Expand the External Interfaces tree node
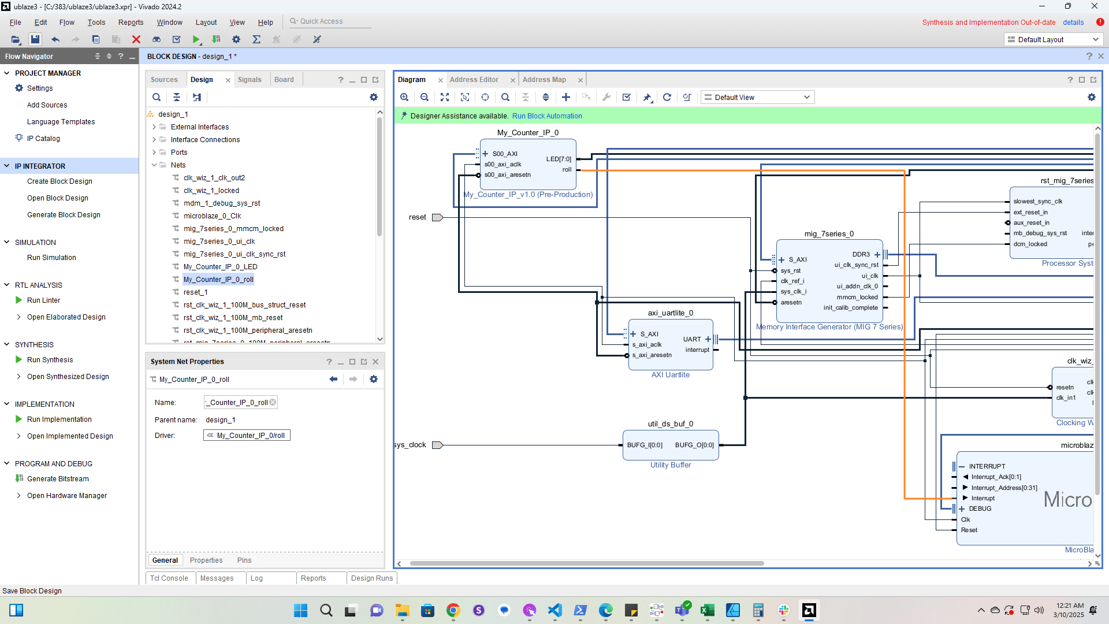The width and height of the screenshot is (1109, 624). tap(154, 127)
